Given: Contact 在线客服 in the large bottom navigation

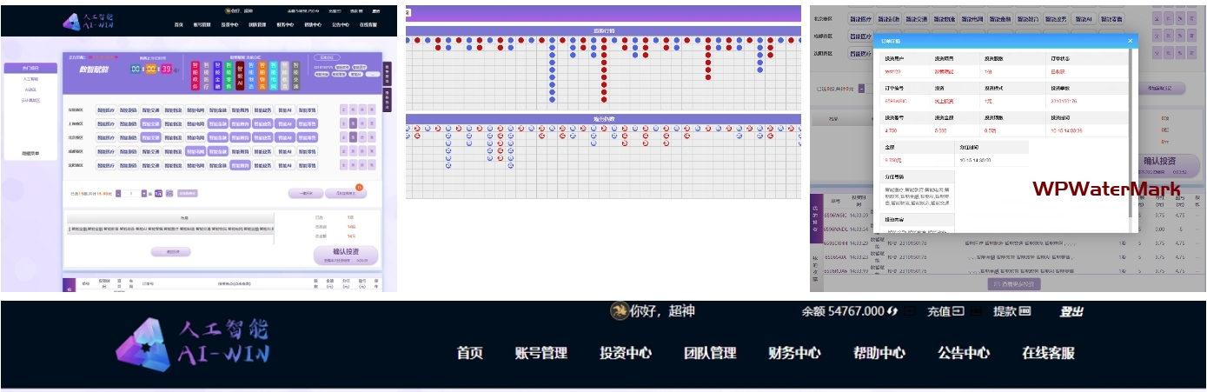Looking at the screenshot, I should [1048, 353].
